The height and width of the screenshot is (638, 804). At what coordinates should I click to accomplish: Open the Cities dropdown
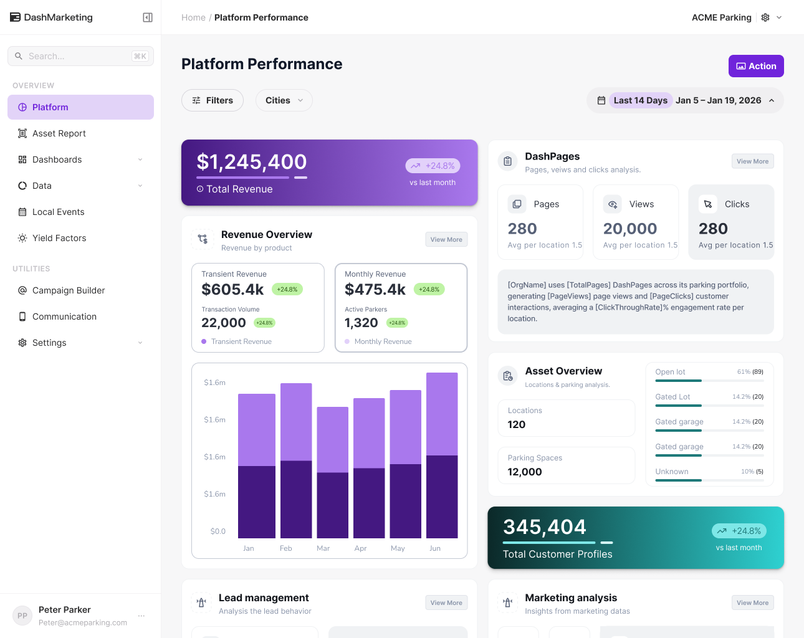click(284, 100)
